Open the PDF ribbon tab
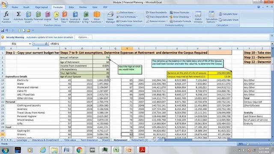 point(105,7)
